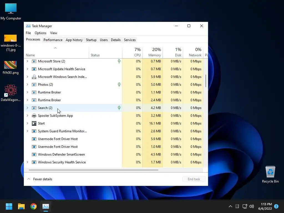Viewport: 284px width, 213px height.
Task: Switch to the Details tab
Action: click(x=116, y=40)
